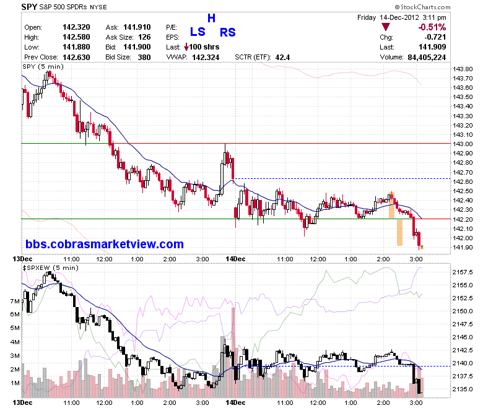
Task: Click the Volume figure 84,405,224
Action: pyautogui.click(x=427, y=58)
